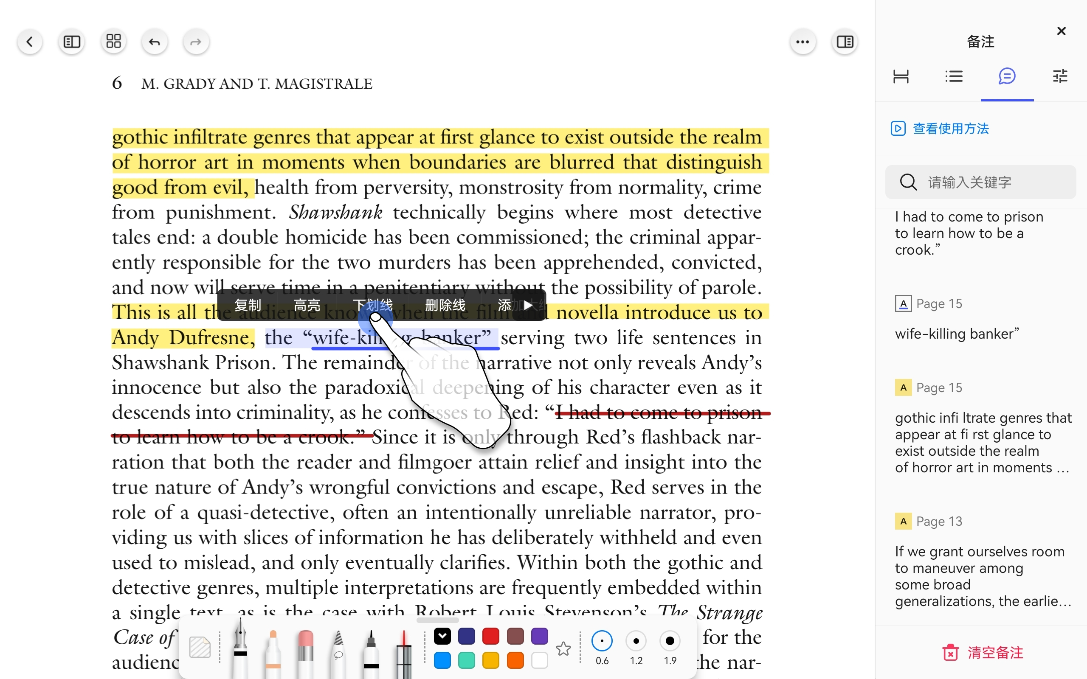This screenshot has height=679, width=1087.
Task: Switch to the bookmarks tab icon
Action: click(901, 76)
